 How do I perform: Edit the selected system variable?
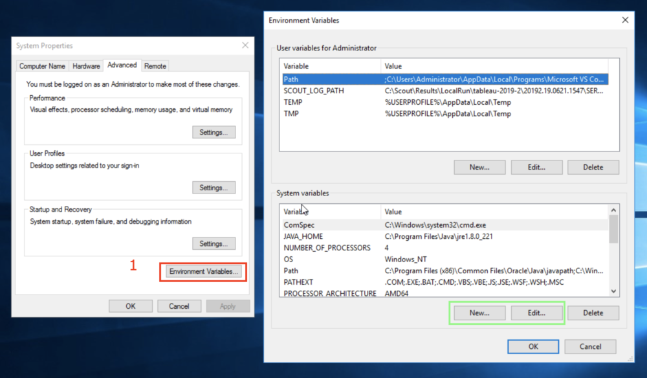(x=536, y=313)
